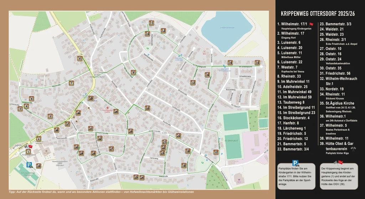Click the parking icon above the Parkplätze info box
The width and height of the screenshot is (365, 199).
pyautogui.click(x=295, y=163)
